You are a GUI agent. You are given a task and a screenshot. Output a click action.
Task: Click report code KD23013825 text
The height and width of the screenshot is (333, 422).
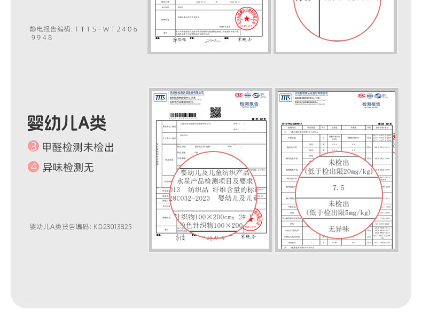pos(81,227)
